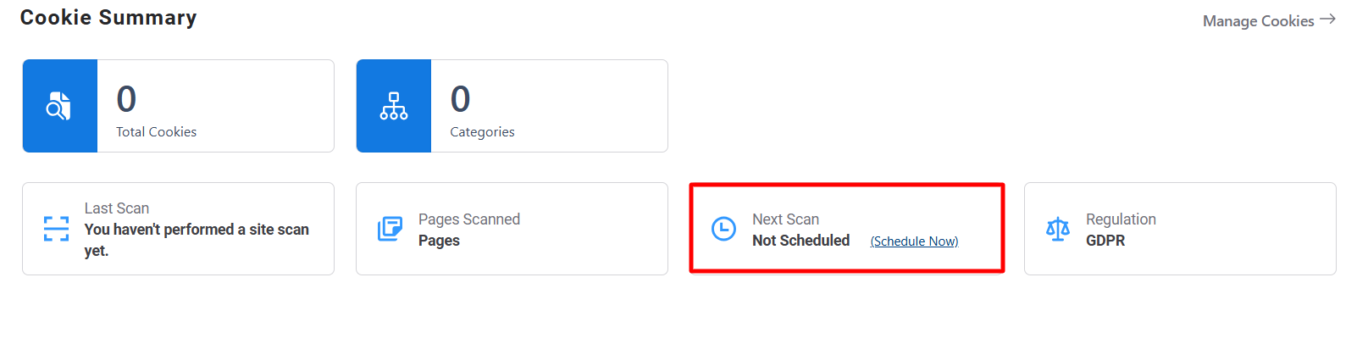Click the Schedule Now link

(914, 241)
